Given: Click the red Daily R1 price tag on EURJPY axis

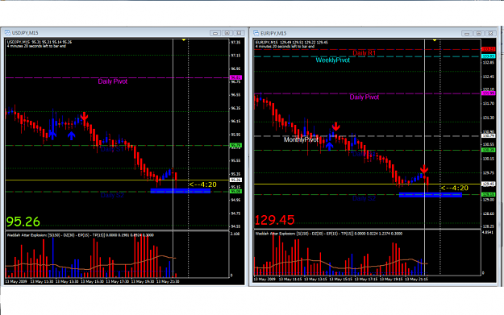Looking at the screenshot, I should (x=488, y=49).
